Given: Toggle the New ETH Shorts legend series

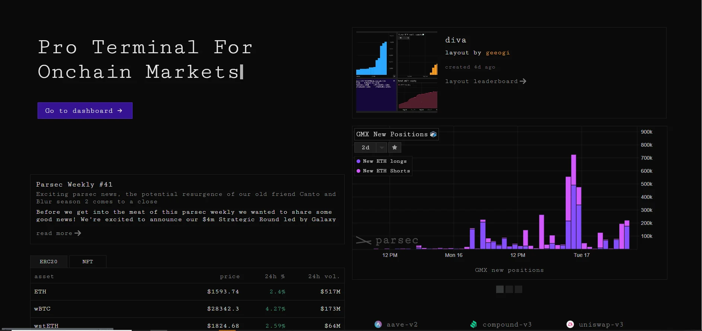Looking at the screenshot, I should tap(383, 171).
